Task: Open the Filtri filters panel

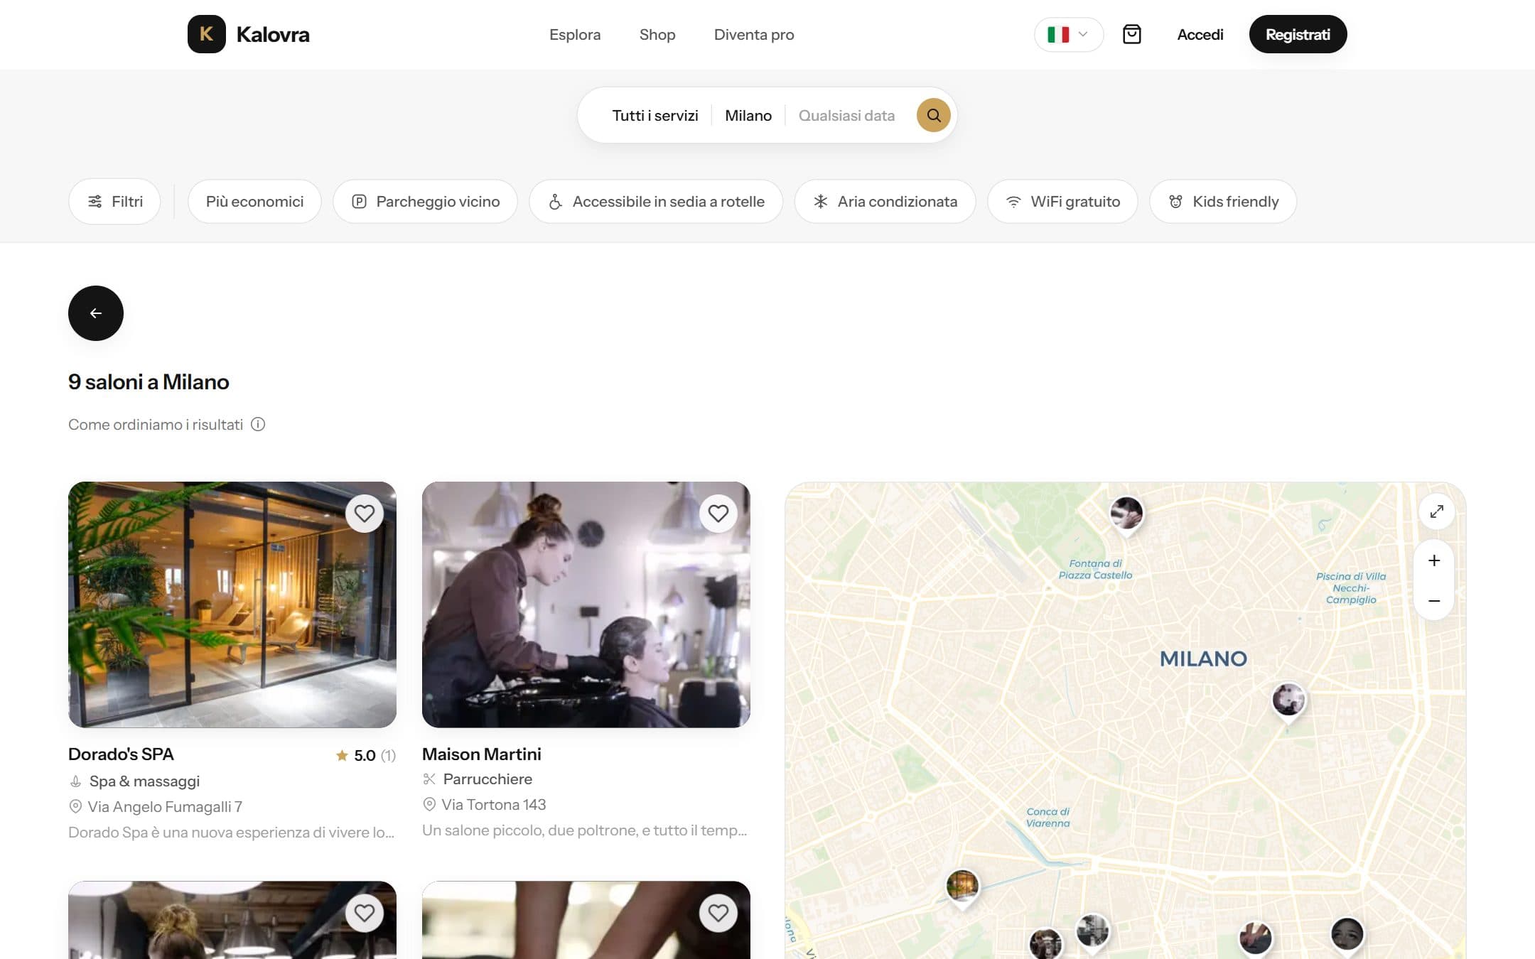Action: point(114,202)
